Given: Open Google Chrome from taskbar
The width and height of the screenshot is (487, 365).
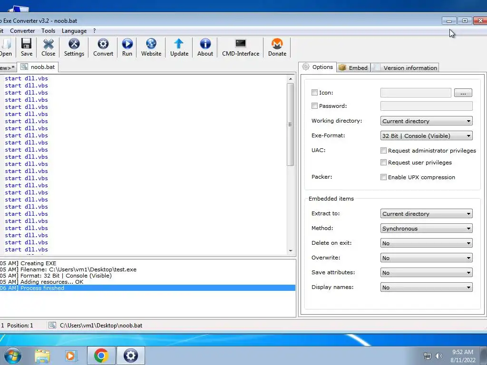Looking at the screenshot, I should (x=101, y=355).
